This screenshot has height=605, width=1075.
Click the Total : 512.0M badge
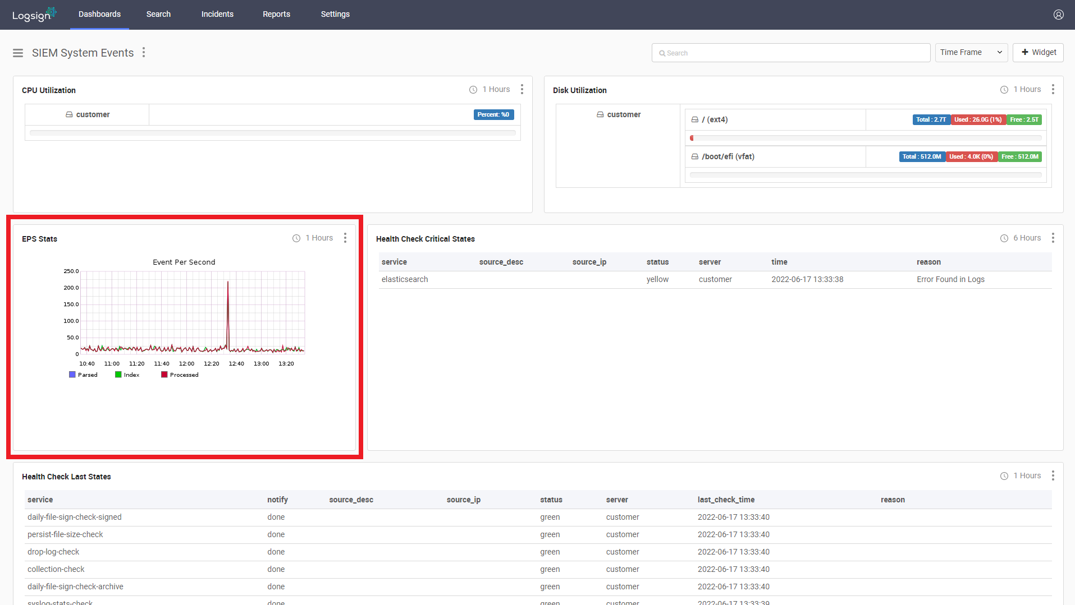(922, 156)
